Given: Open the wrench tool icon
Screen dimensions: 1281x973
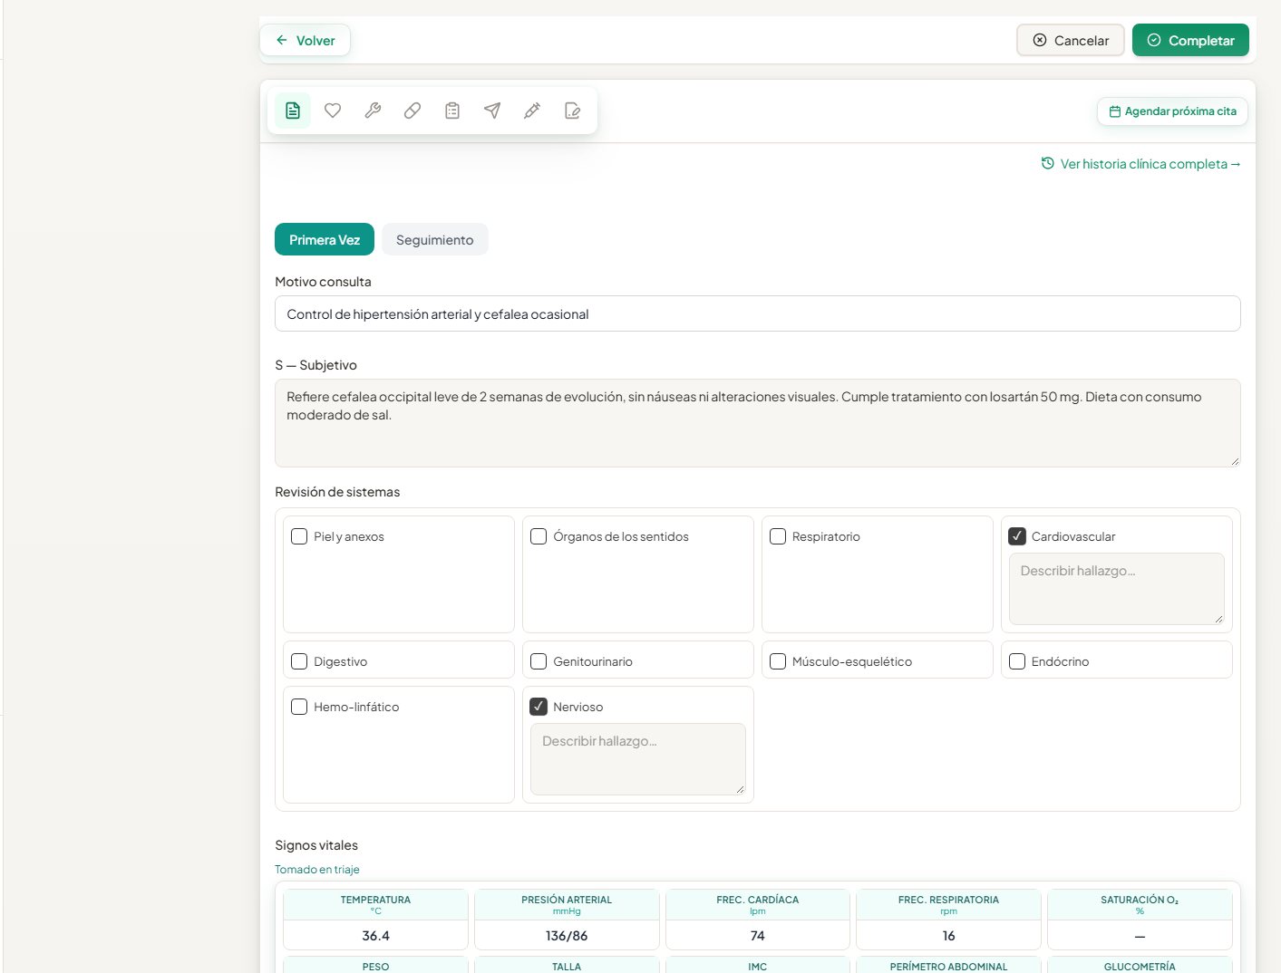Looking at the screenshot, I should [x=373, y=111].
